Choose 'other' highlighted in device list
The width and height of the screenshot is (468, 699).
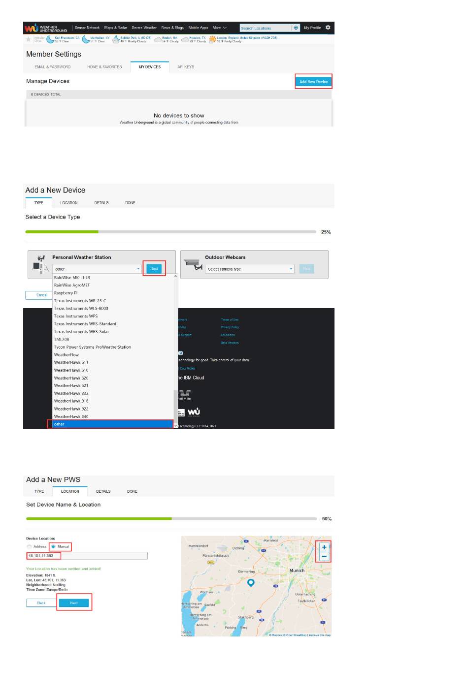point(113,424)
